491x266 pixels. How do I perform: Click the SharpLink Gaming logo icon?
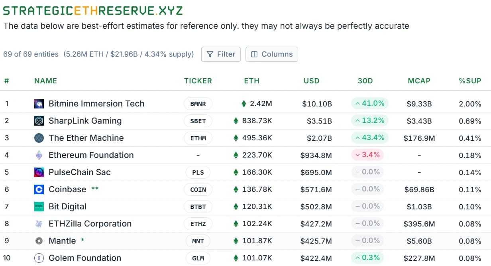coord(39,121)
